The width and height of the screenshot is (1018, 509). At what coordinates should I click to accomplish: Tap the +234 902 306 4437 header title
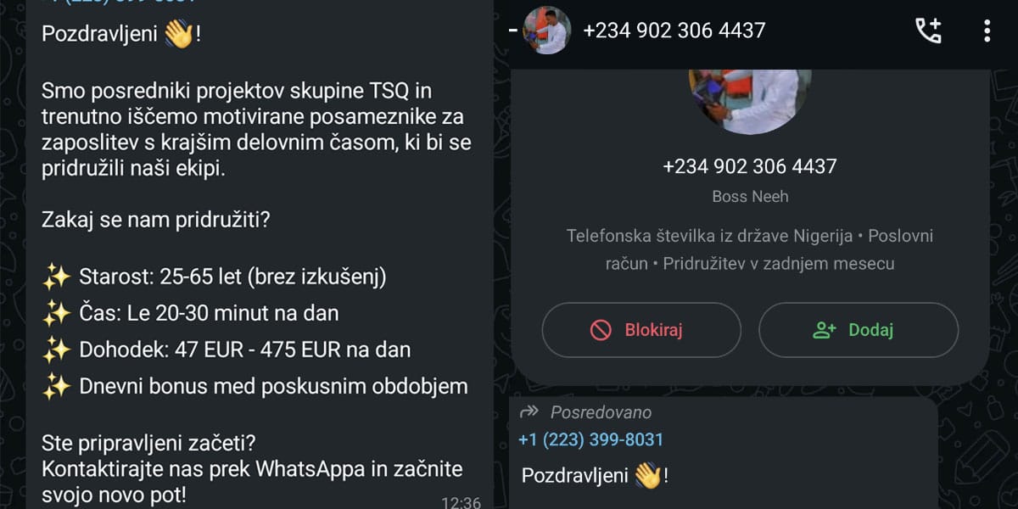(674, 31)
